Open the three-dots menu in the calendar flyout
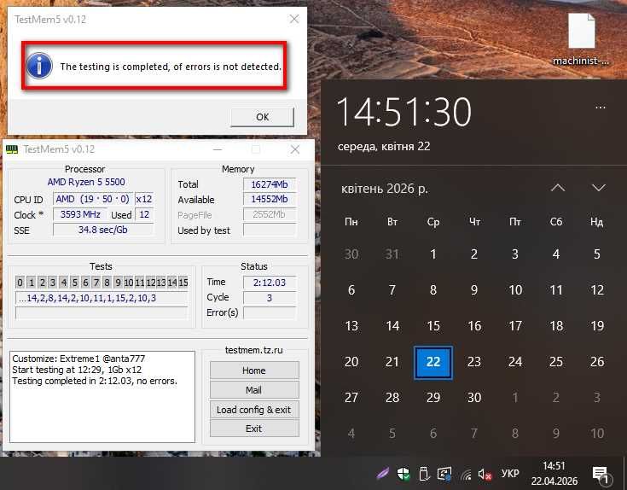627x490 pixels. tap(601, 108)
